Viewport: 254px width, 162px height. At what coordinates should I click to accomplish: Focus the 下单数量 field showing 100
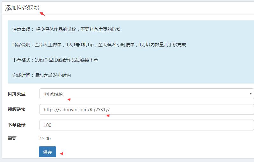tap(147, 125)
